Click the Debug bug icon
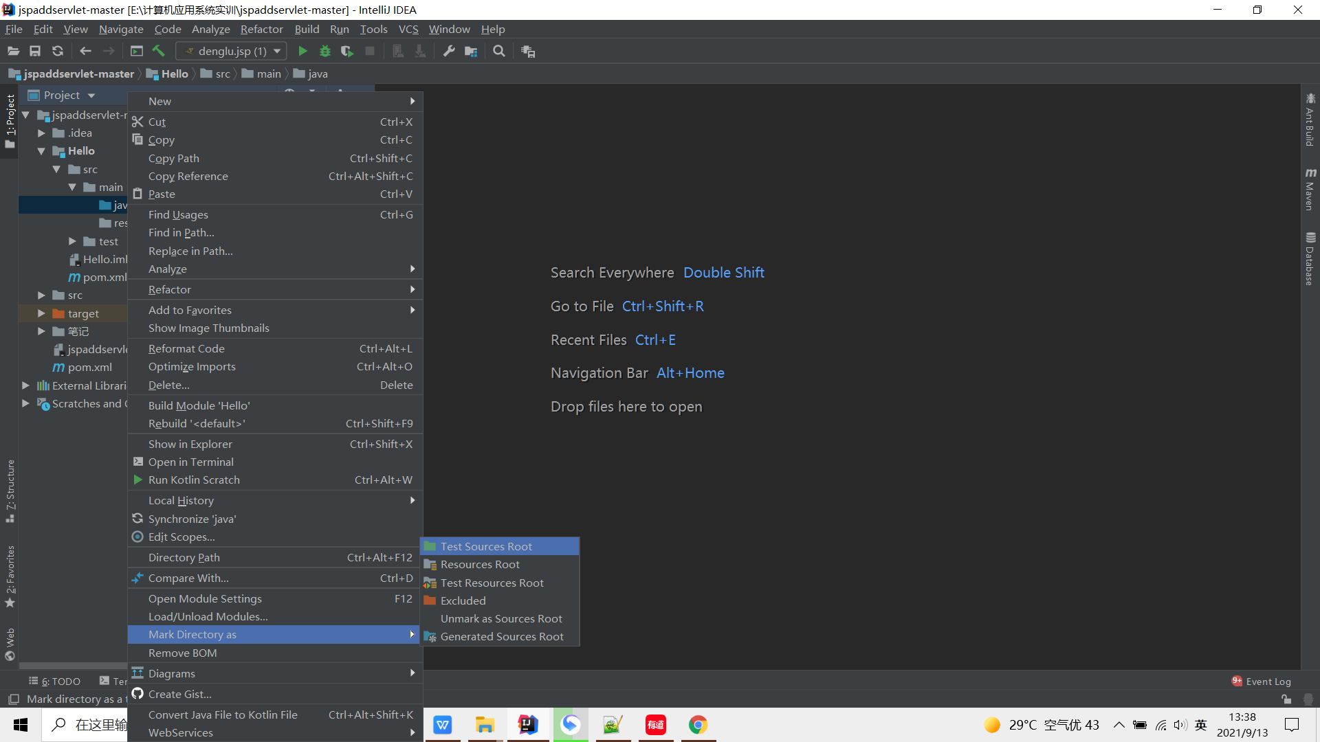1320x742 pixels. coord(325,51)
